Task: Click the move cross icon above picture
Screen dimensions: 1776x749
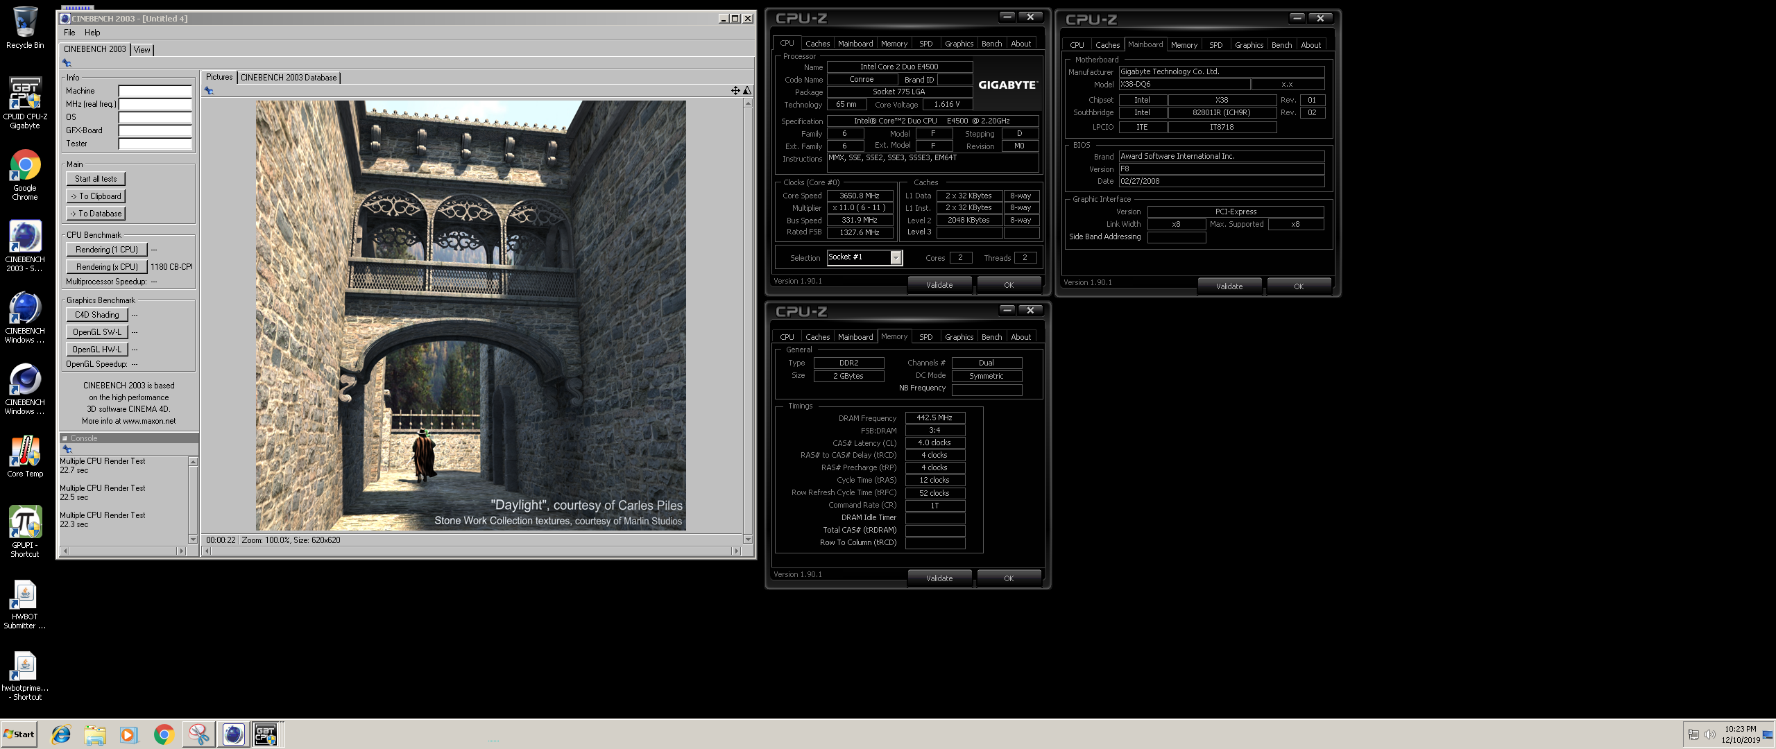Action: tap(735, 91)
